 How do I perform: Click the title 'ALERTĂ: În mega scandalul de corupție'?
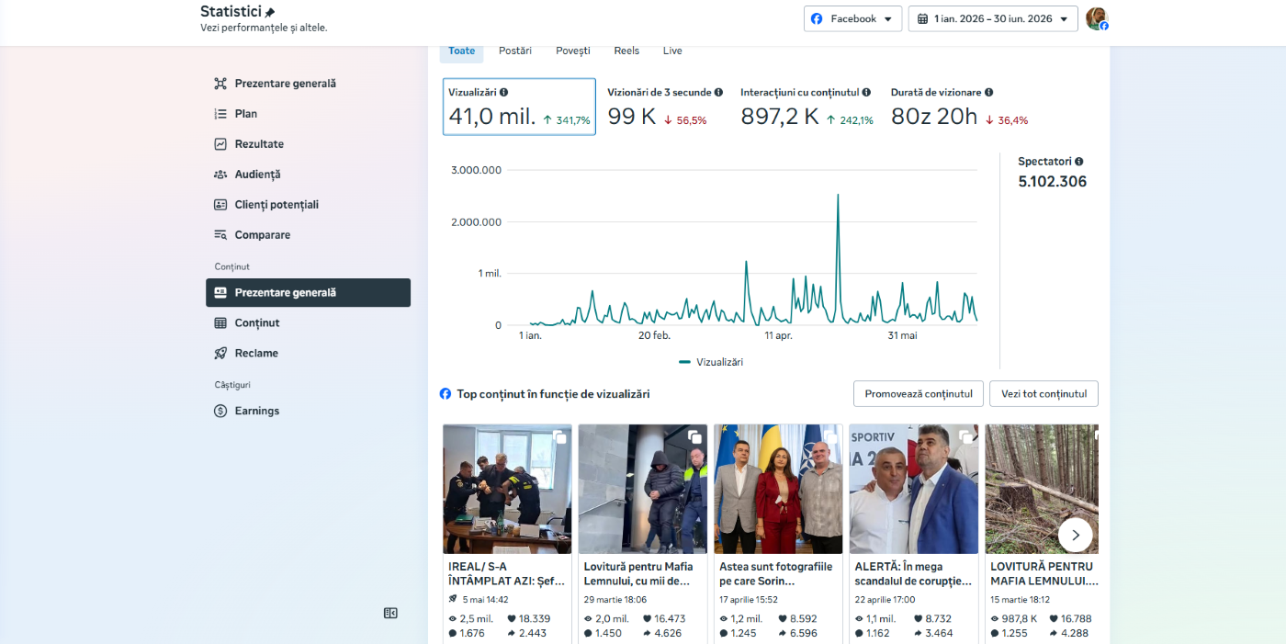(x=913, y=574)
